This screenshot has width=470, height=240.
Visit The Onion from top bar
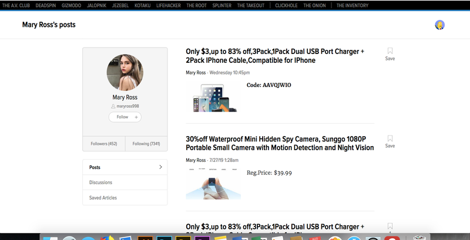click(x=314, y=5)
